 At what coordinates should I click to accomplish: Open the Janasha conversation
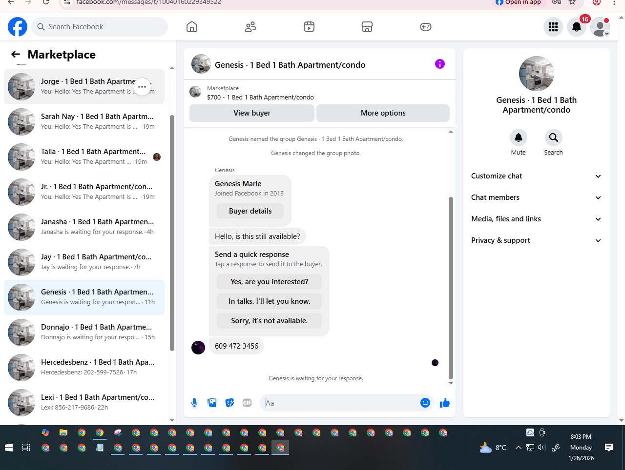[84, 227]
